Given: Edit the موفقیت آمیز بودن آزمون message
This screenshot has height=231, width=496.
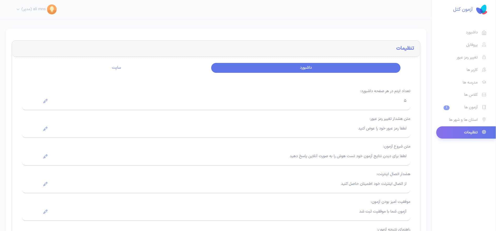Looking at the screenshot, I should coord(45,212).
